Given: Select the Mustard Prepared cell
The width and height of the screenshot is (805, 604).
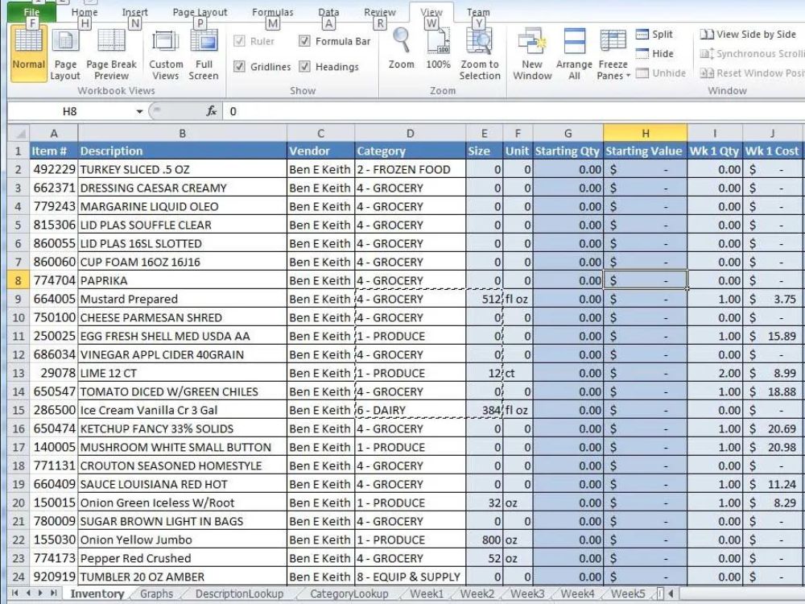Looking at the screenshot, I should [x=182, y=299].
